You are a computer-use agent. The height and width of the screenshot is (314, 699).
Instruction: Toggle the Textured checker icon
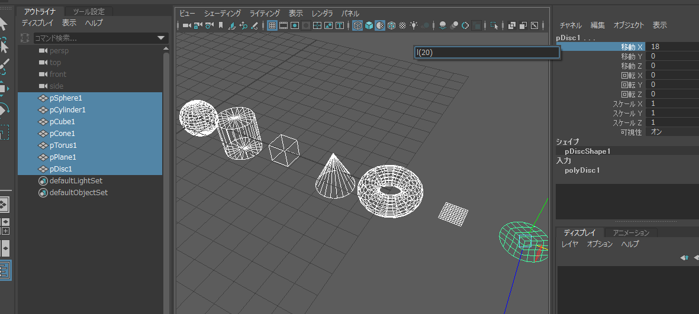click(402, 25)
